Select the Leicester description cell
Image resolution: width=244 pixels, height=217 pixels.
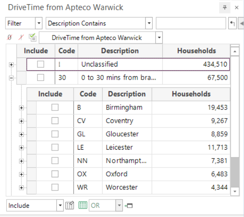[127, 148]
